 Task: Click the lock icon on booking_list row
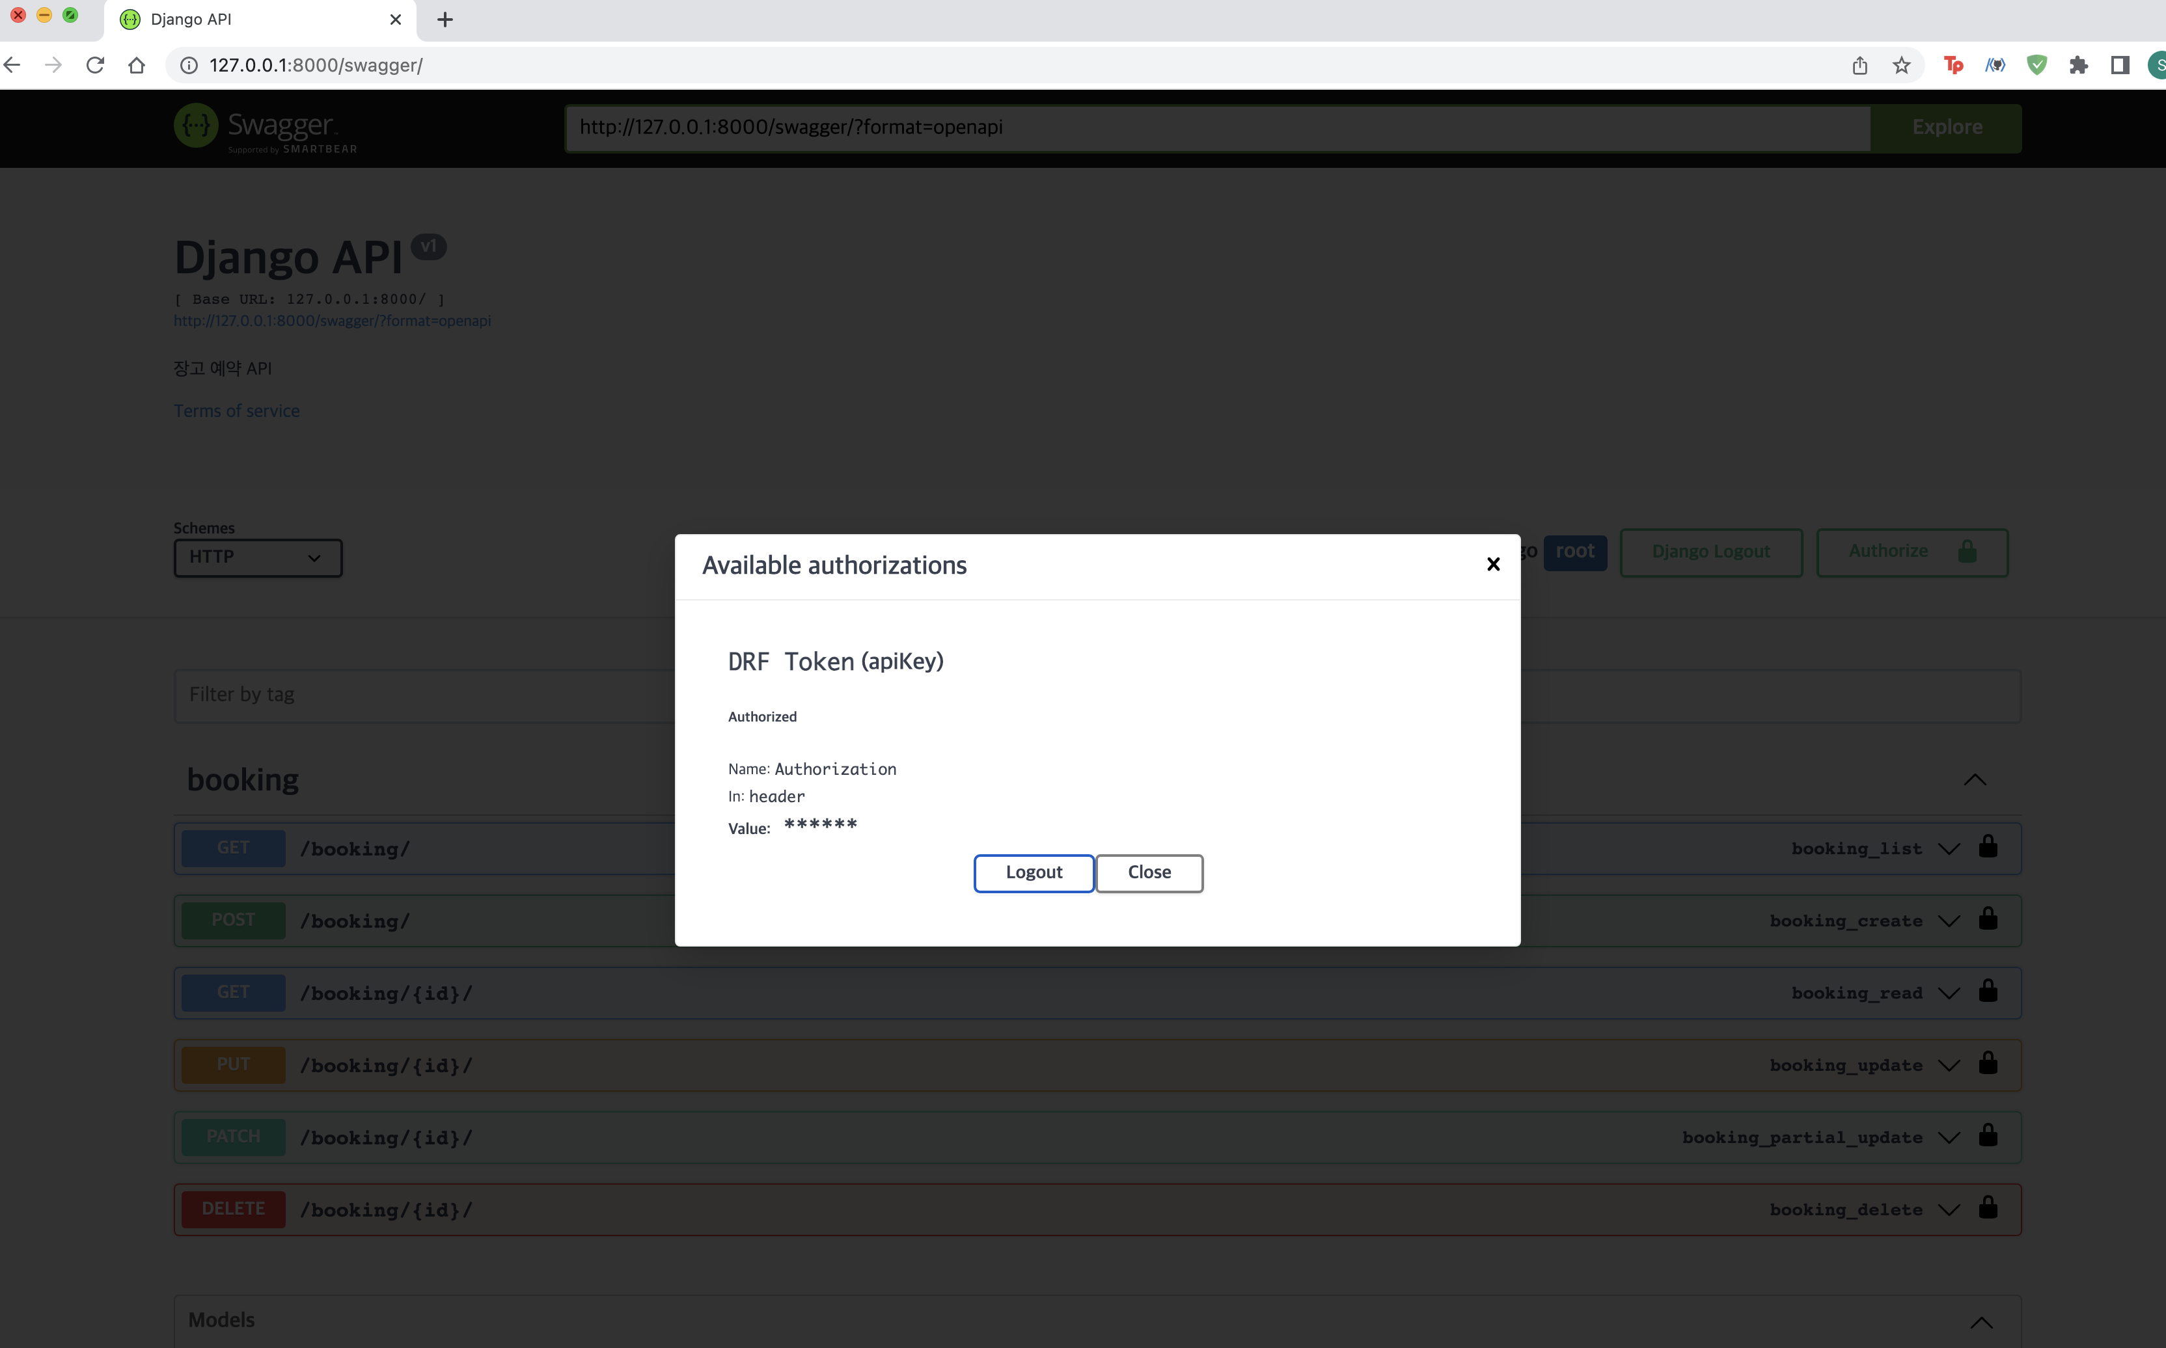point(1988,847)
